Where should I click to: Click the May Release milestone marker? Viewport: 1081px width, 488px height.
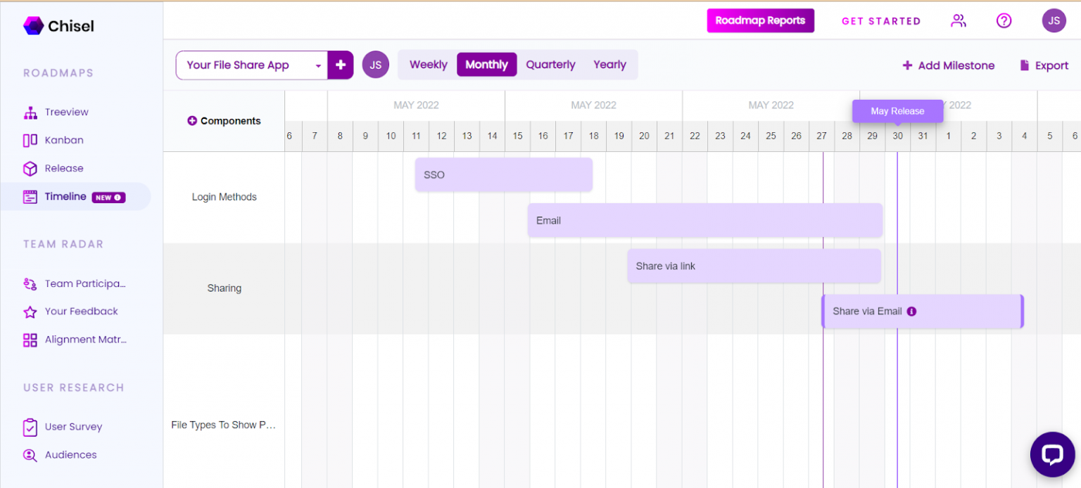point(897,111)
